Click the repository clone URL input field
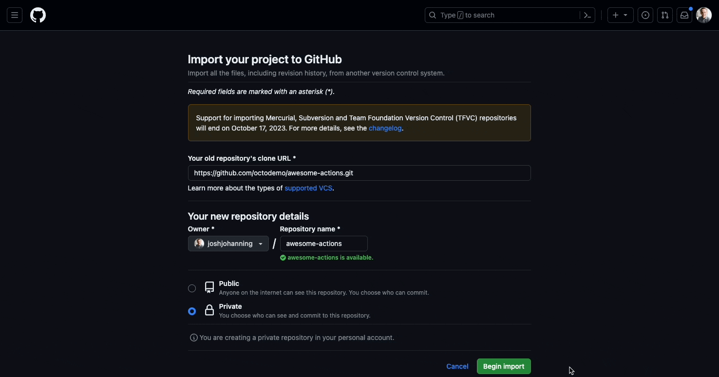 coord(359,173)
